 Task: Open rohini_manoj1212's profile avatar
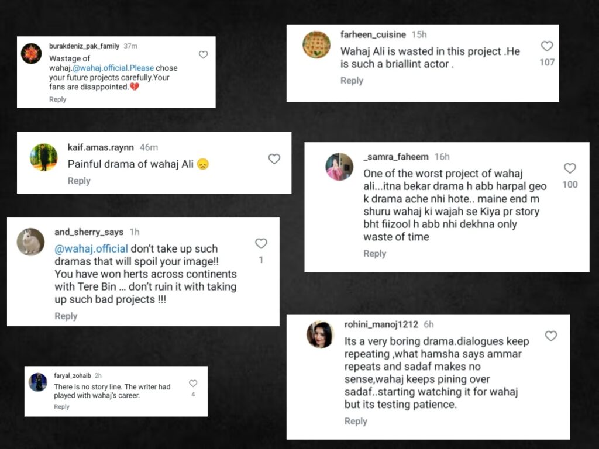tap(320, 335)
